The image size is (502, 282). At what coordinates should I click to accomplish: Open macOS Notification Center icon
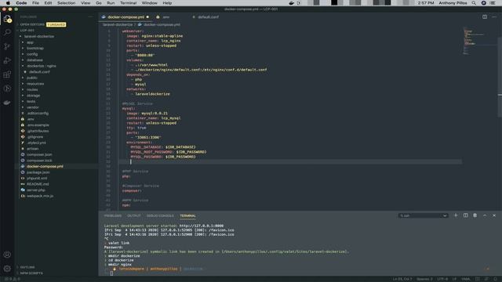(x=493, y=3)
